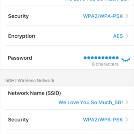Open WPA2/WPA-PSK value above Encryption
The image size is (134, 134).
103,16
